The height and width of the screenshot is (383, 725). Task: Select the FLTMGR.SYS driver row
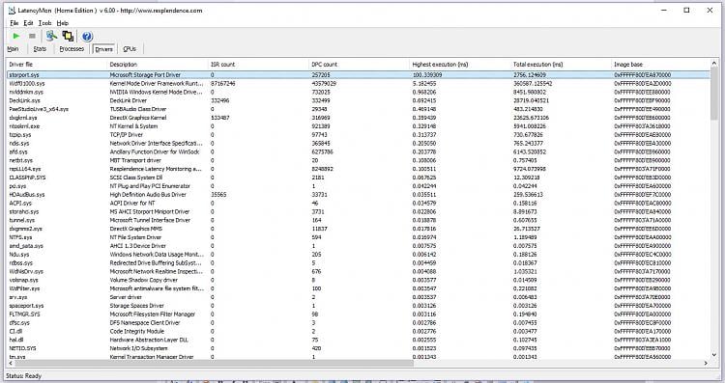click(x=359, y=314)
